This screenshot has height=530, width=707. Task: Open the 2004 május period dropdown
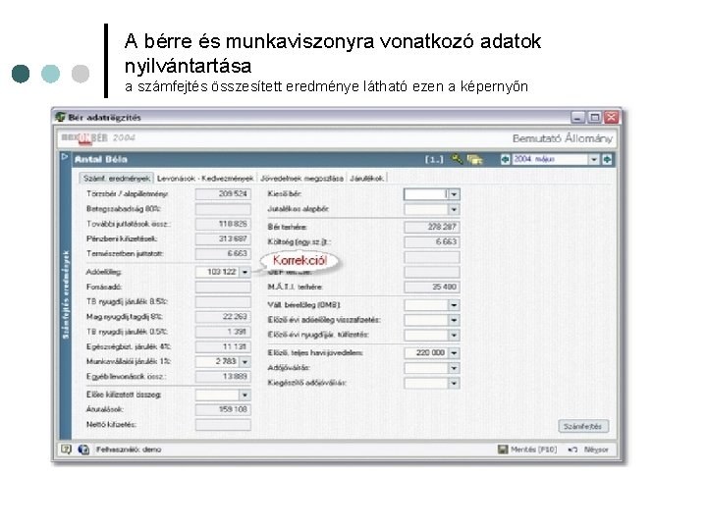594,159
